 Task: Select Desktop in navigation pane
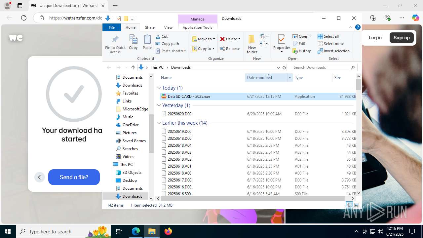pyautogui.click(x=130, y=180)
